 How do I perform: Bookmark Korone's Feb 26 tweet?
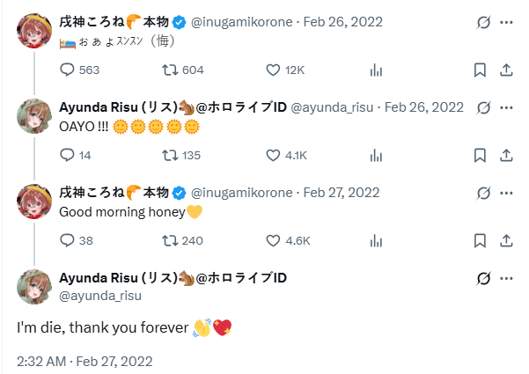[480, 70]
